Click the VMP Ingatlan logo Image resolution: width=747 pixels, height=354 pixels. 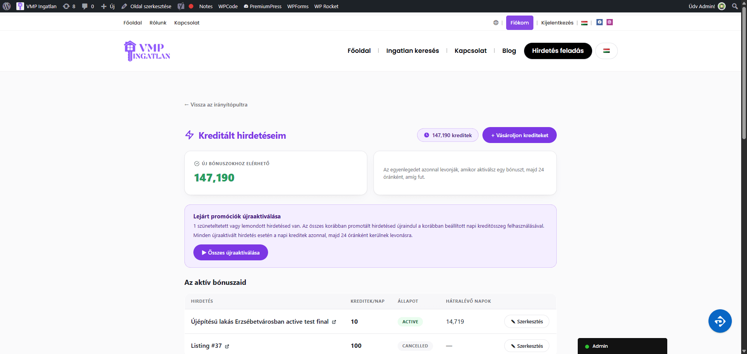click(x=147, y=51)
